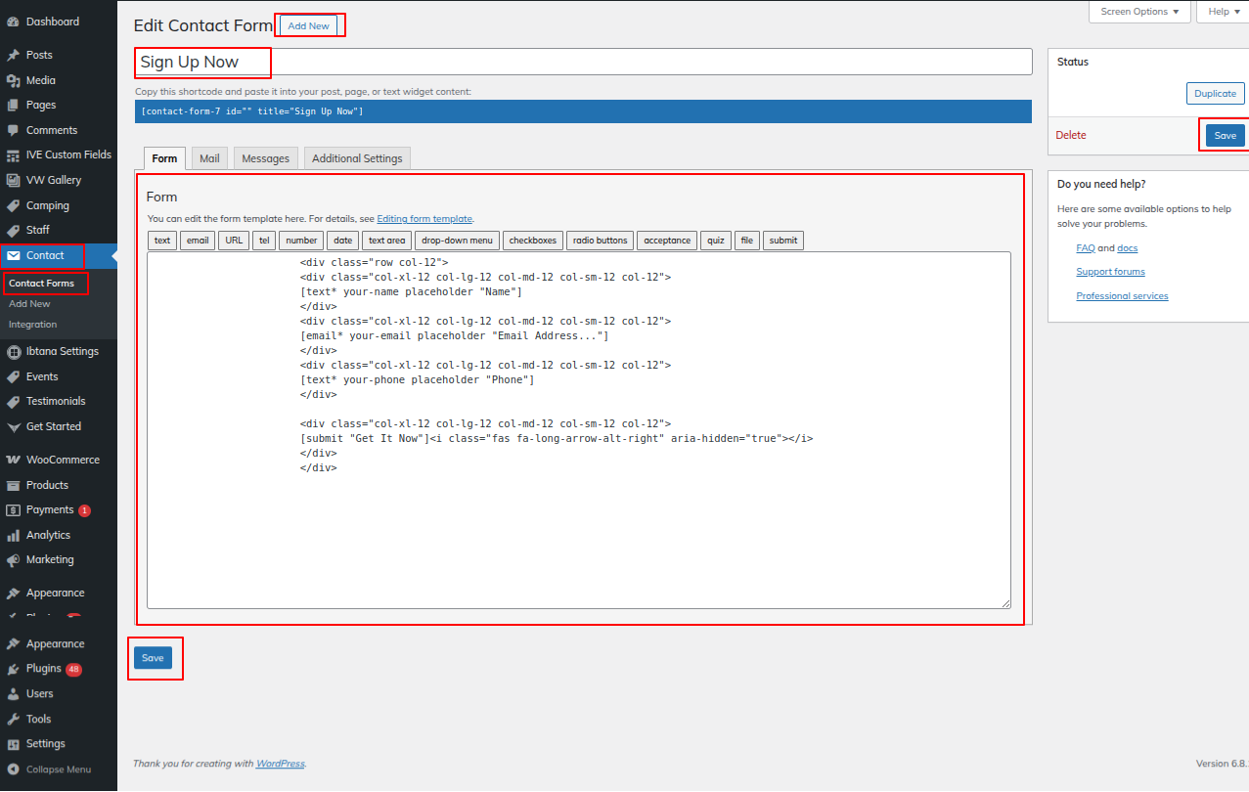
Task: Open Posts via pushpin icon
Action: click(13, 56)
